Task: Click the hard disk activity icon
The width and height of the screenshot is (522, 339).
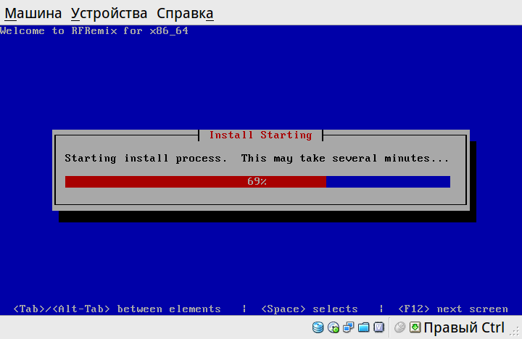Action: (x=318, y=327)
